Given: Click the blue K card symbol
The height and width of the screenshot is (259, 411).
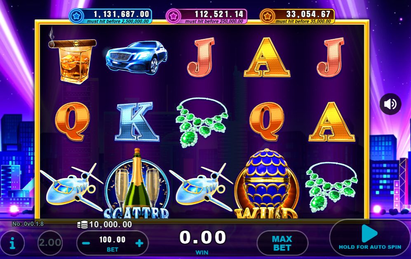Looking at the screenshot, I should [x=137, y=122].
